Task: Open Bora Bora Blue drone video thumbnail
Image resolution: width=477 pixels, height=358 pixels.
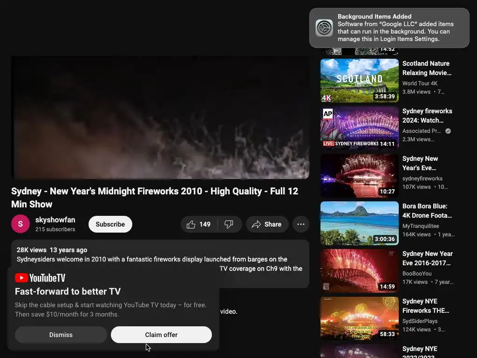Action: [x=359, y=223]
